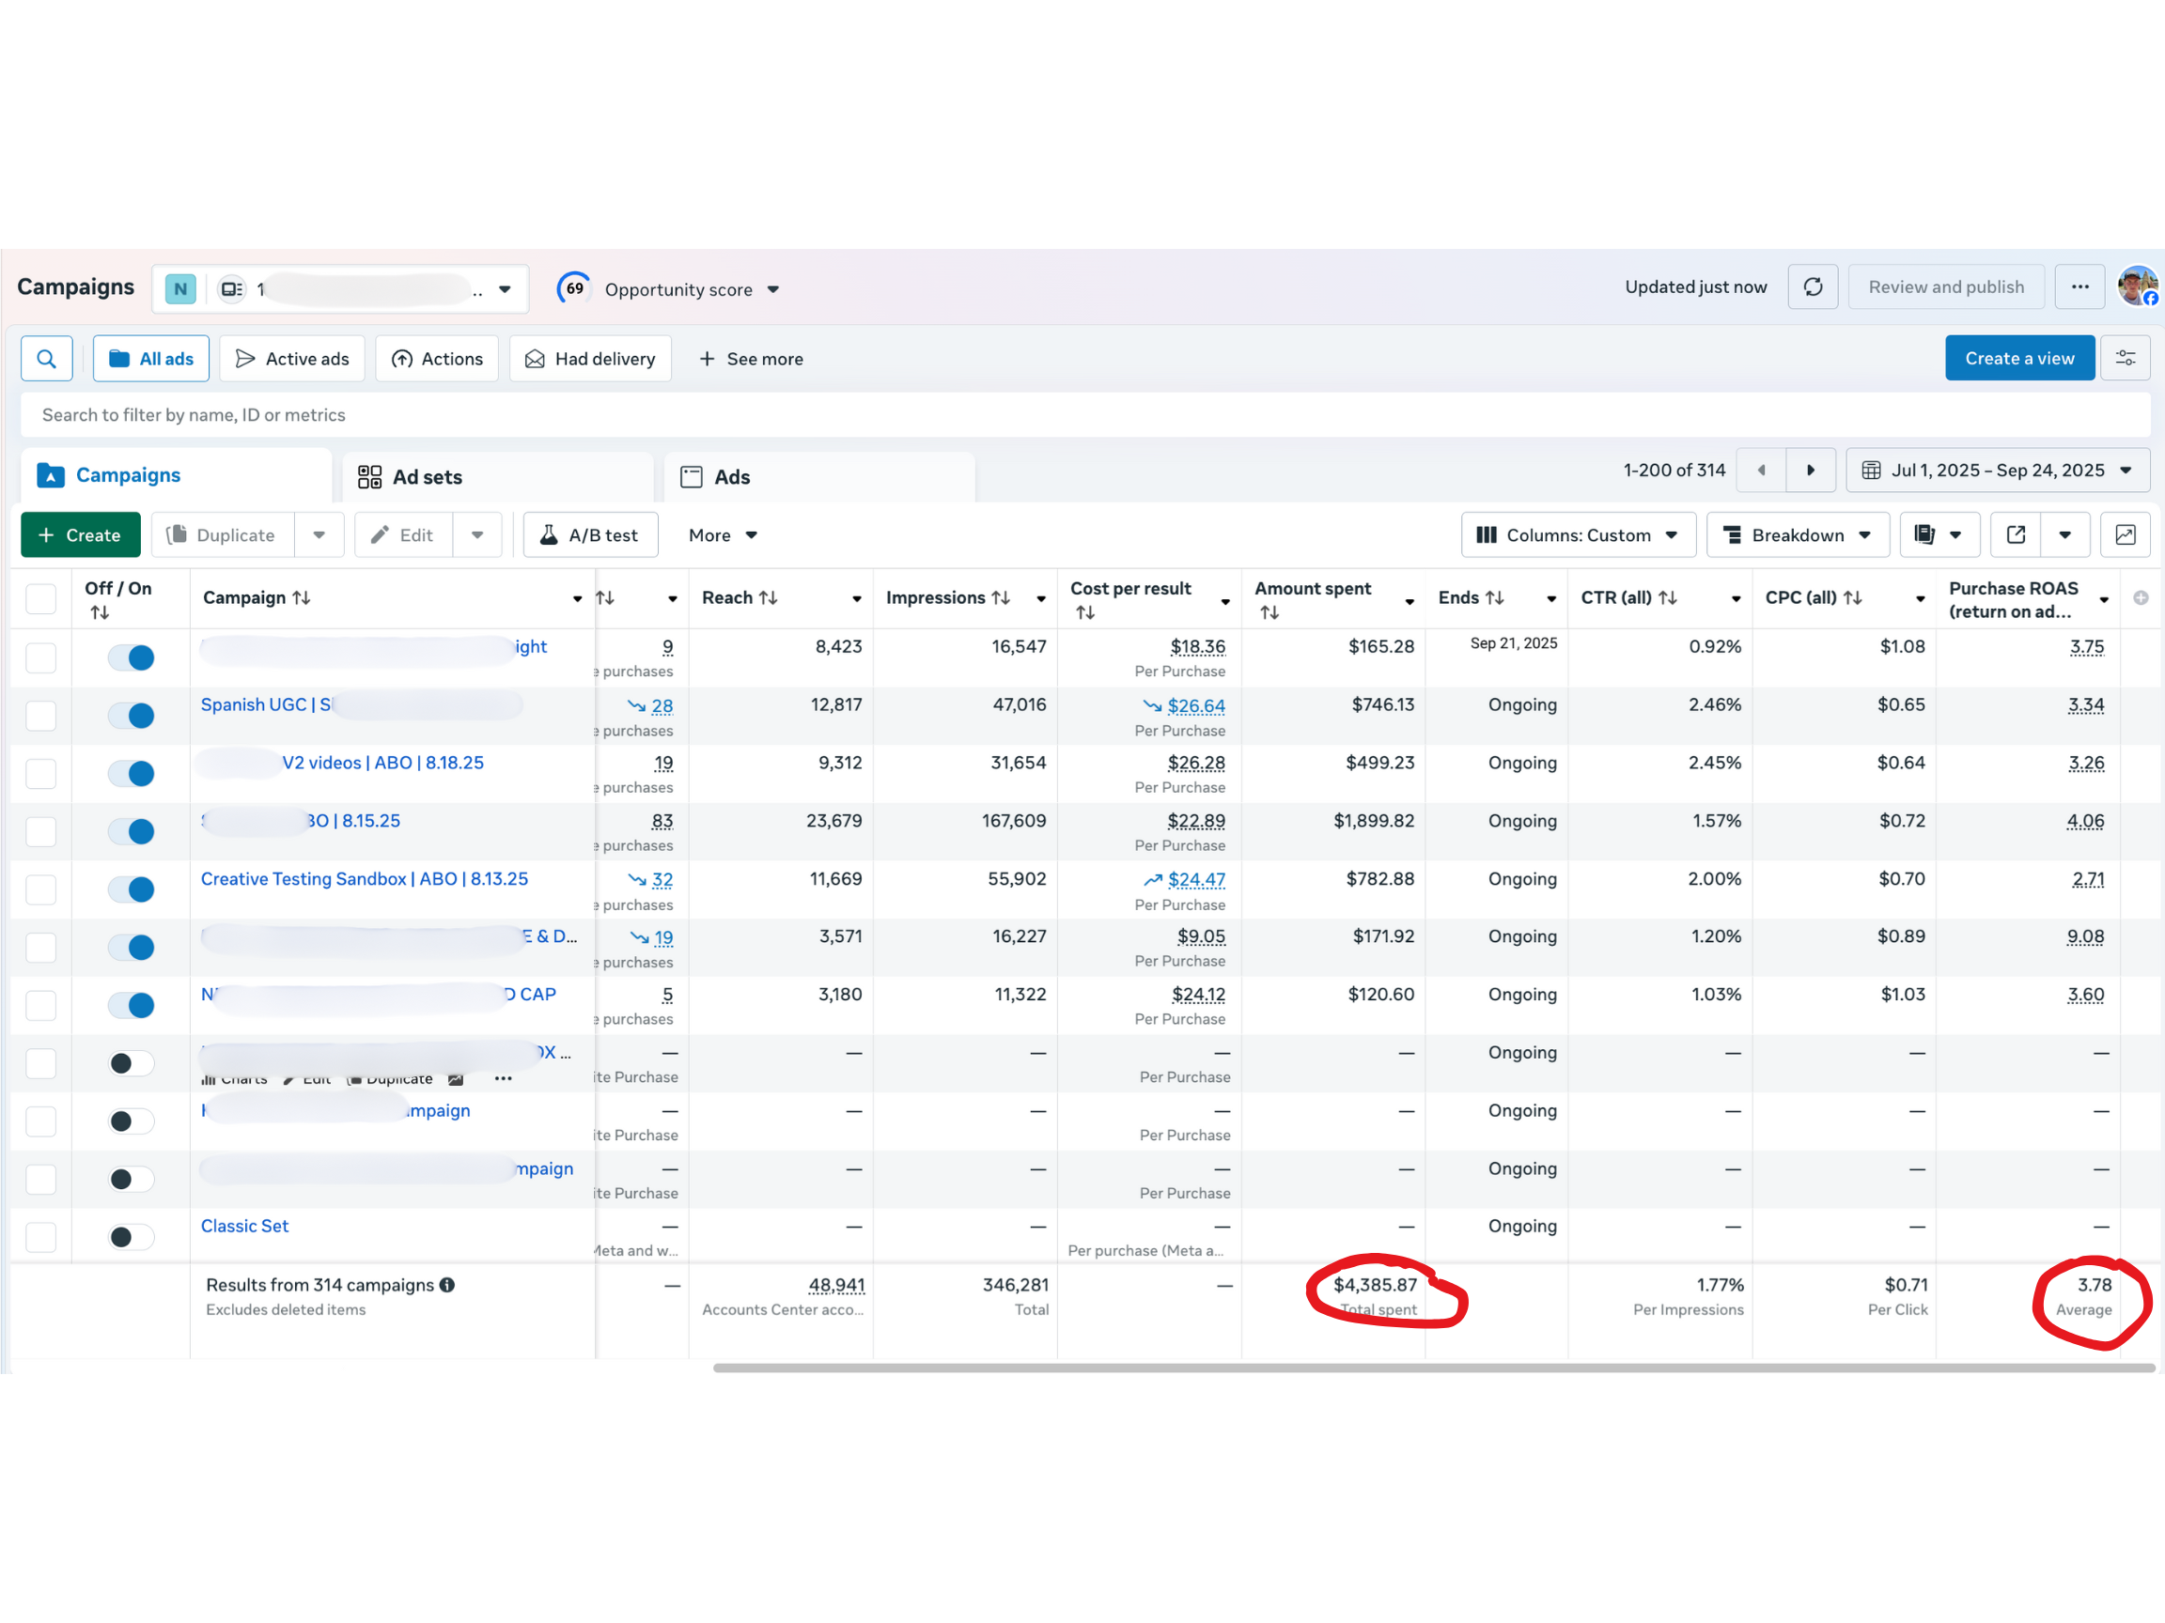This screenshot has height=1623, width=2165.
Task: Open the charts view icon
Action: (x=2125, y=535)
